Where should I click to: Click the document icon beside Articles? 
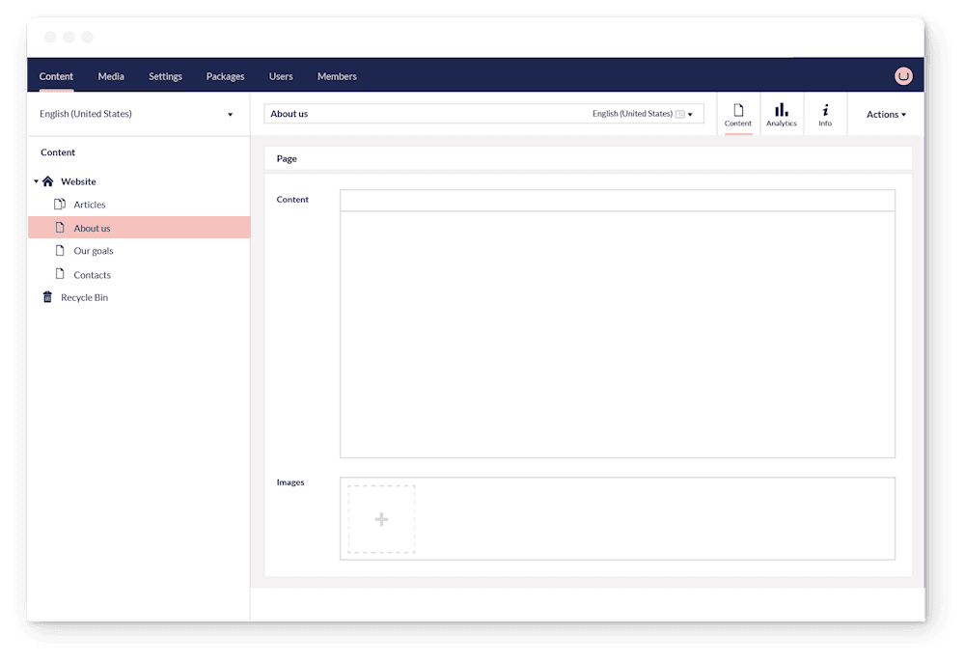(x=59, y=204)
